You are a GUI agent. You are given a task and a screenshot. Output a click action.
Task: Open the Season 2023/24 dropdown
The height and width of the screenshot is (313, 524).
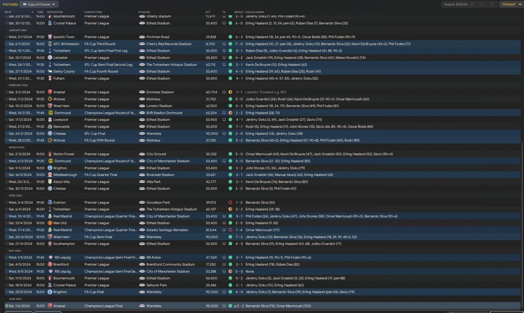[x=458, y=5]
